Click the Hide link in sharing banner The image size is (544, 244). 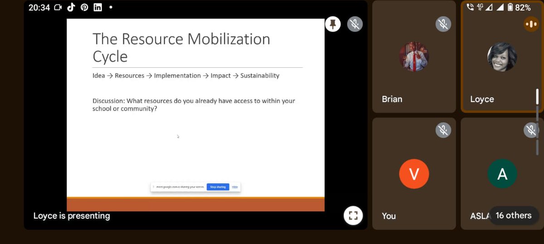235,187
